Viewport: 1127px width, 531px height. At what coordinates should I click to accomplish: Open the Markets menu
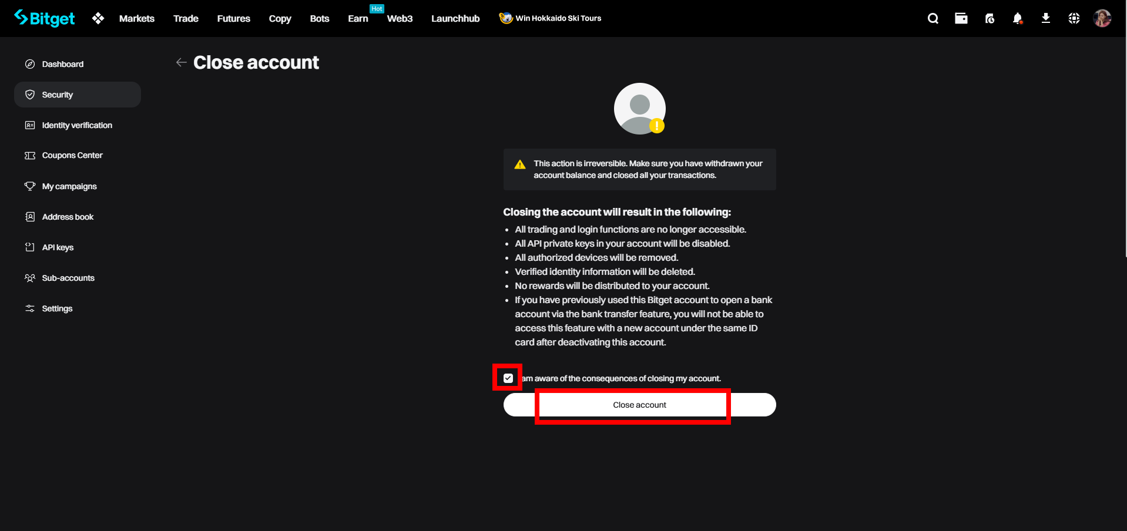coord(137,18)
